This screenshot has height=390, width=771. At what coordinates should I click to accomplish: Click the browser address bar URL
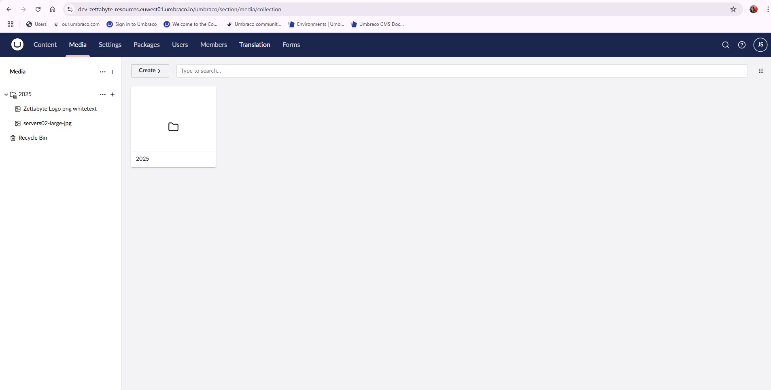179,9
